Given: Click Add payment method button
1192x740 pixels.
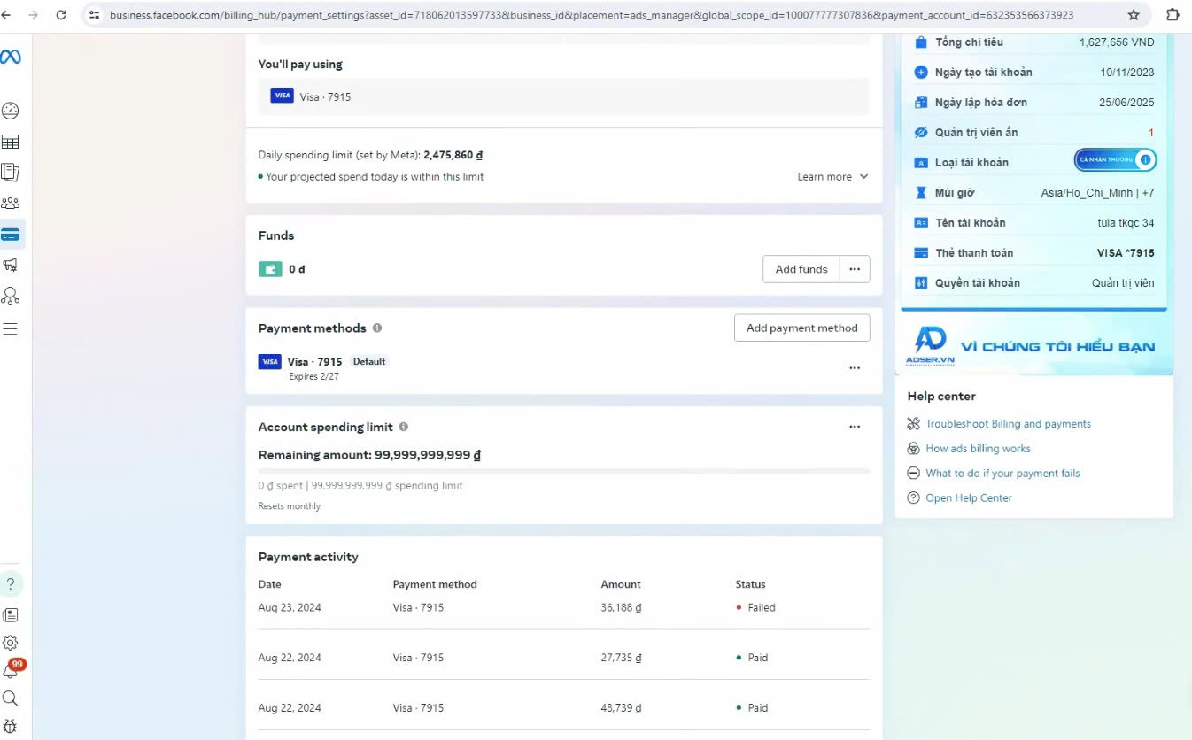Looking at the screenshot, I should click(x=802, y=328).
